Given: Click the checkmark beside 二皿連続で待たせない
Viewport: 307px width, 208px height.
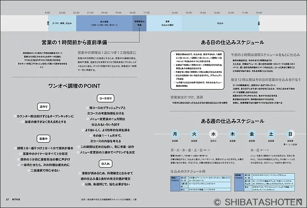Looking at the screenshot, I should tap(28, 170).
